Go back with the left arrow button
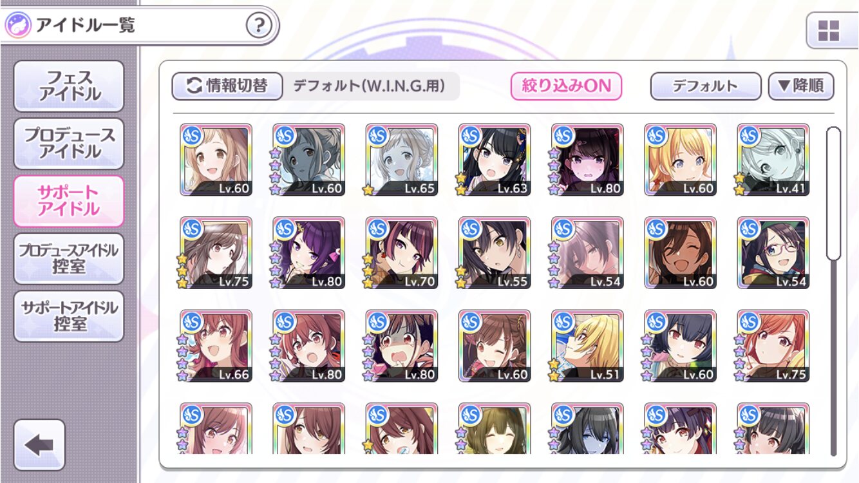The image size is (859, 483). [x=39, y=445]
